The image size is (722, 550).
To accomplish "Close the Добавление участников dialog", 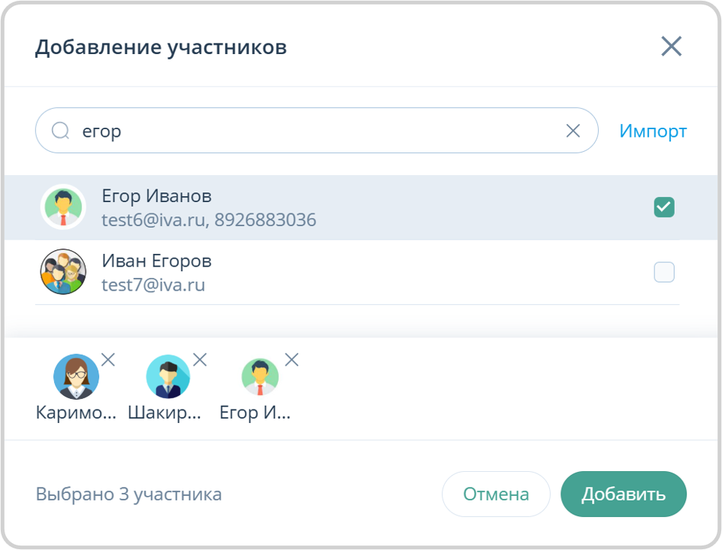I will tap(671, 46).
